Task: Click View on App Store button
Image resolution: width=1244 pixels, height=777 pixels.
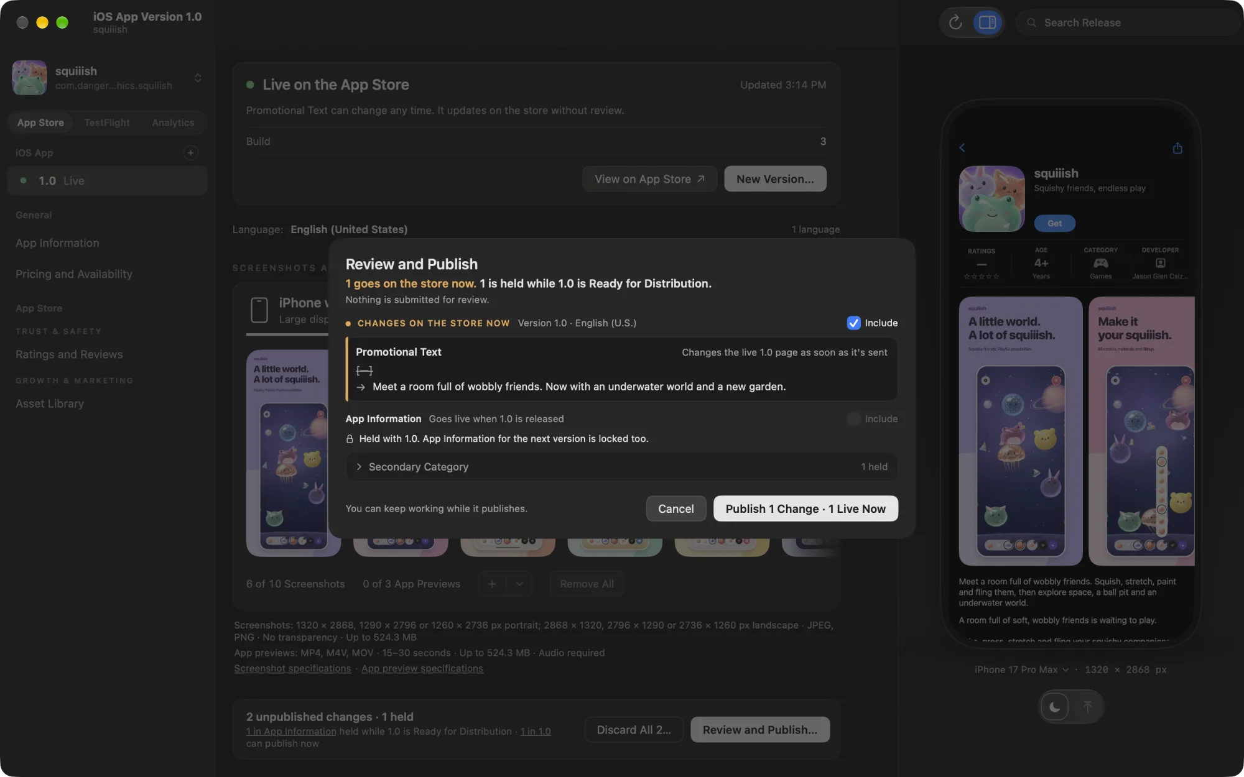Action: tap(649, 179)
